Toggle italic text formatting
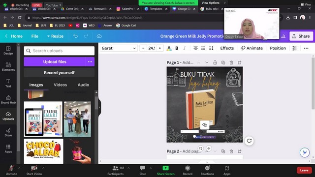Image resolution: width=315 pixels, height=177 pixels. (185, 48)
